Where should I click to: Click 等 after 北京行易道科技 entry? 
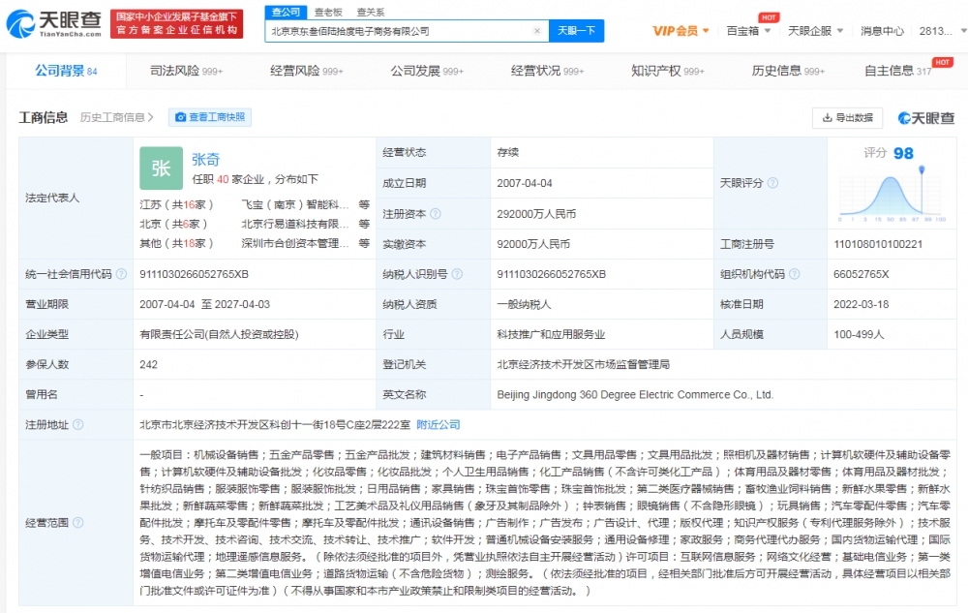tap(364, 224)
